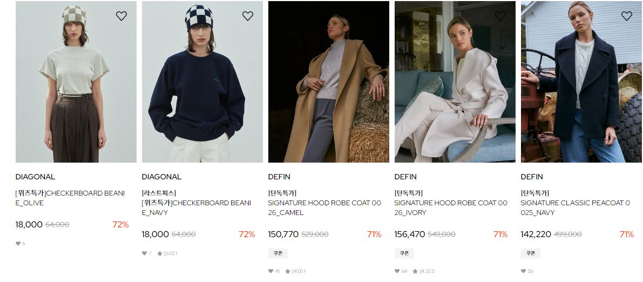Viewport: 643px width, 282px height.
Task: Click likes heart icon showing 35
Action: tap(523, 271)
